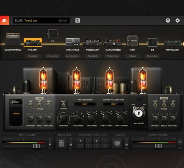
Task: Click the Reverb unit icon
Action: point(117,143)
